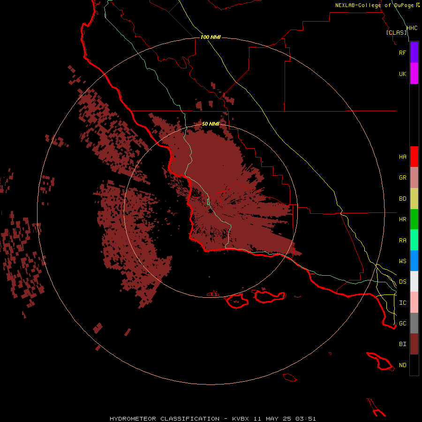Click the 100 NMI range ring label

(x=211, y=37)
